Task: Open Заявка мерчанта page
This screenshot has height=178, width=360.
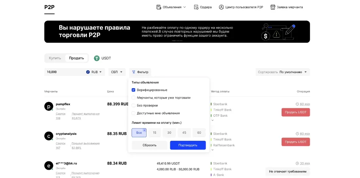Action: [286, 7]
